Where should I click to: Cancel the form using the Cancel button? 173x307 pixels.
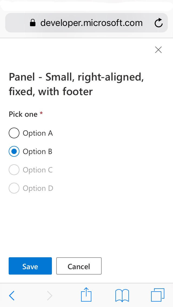79,266
